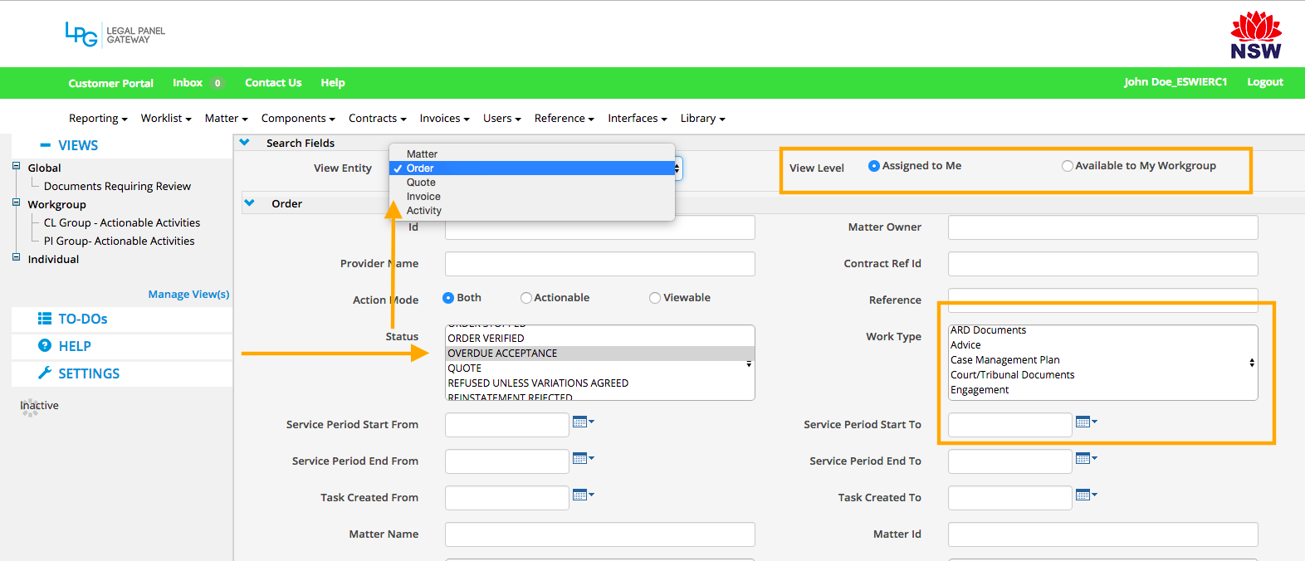The width and height of the screenshot is (1305, 561).
Task: Open the Reference dropdown menu
Action: tap(565, 118)
